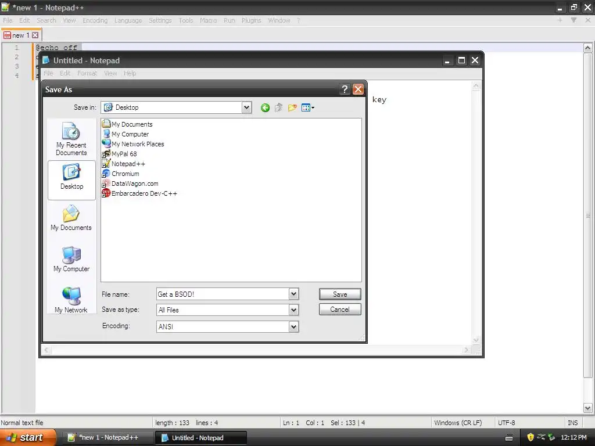The height and width of the screenshot is (446, 595).
Task: Click the Notepad horizontal scrollbar left arrow
Action: pyautogui.click(x=46, y=350)
